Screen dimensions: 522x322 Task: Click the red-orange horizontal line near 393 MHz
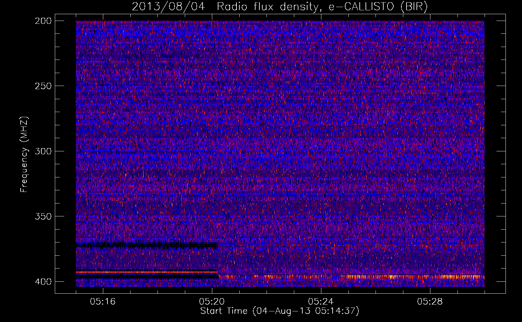147,272
